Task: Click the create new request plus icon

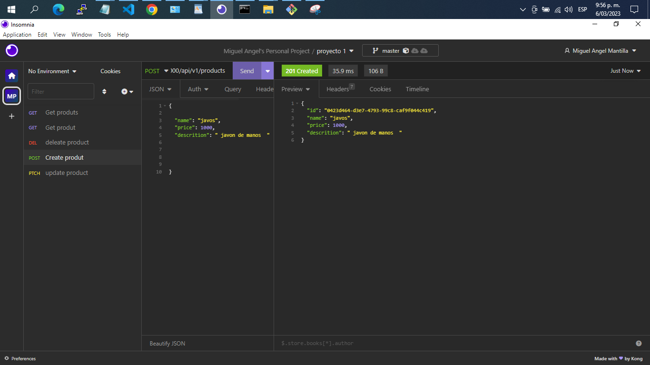Action: click(124, 91)
